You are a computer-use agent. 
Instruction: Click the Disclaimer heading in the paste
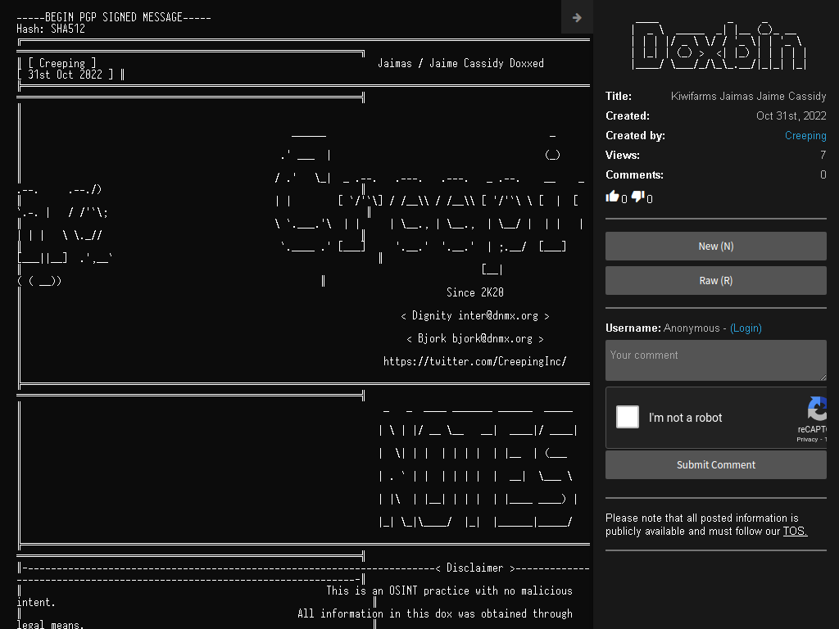tap(475, 568)
